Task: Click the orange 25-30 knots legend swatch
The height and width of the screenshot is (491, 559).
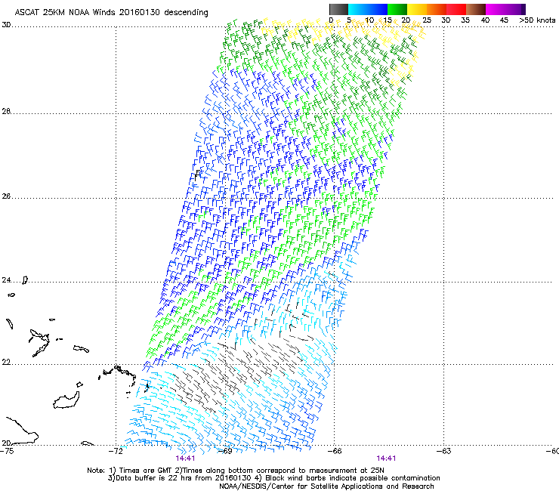Action: point(437,9)
